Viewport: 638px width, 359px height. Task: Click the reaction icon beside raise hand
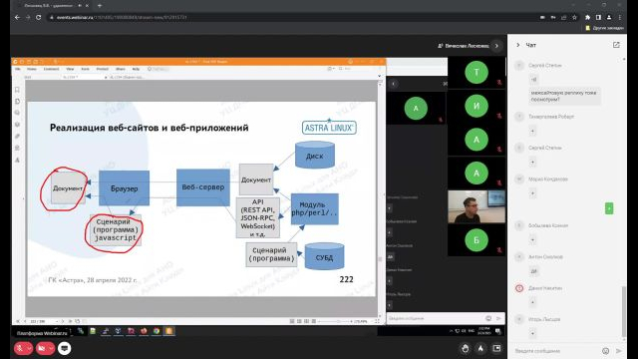[480, 348]
